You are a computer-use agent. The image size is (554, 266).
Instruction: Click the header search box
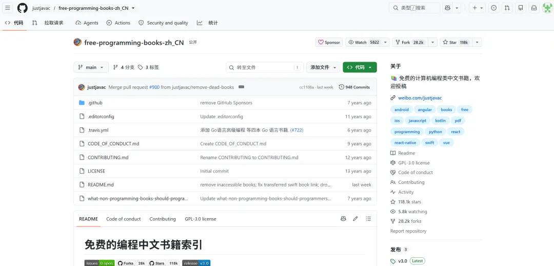tap(414, 8)
